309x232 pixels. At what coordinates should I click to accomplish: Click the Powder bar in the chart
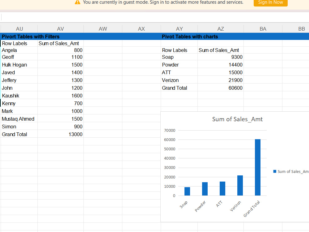pyautogui.click(x=205, y=189)
